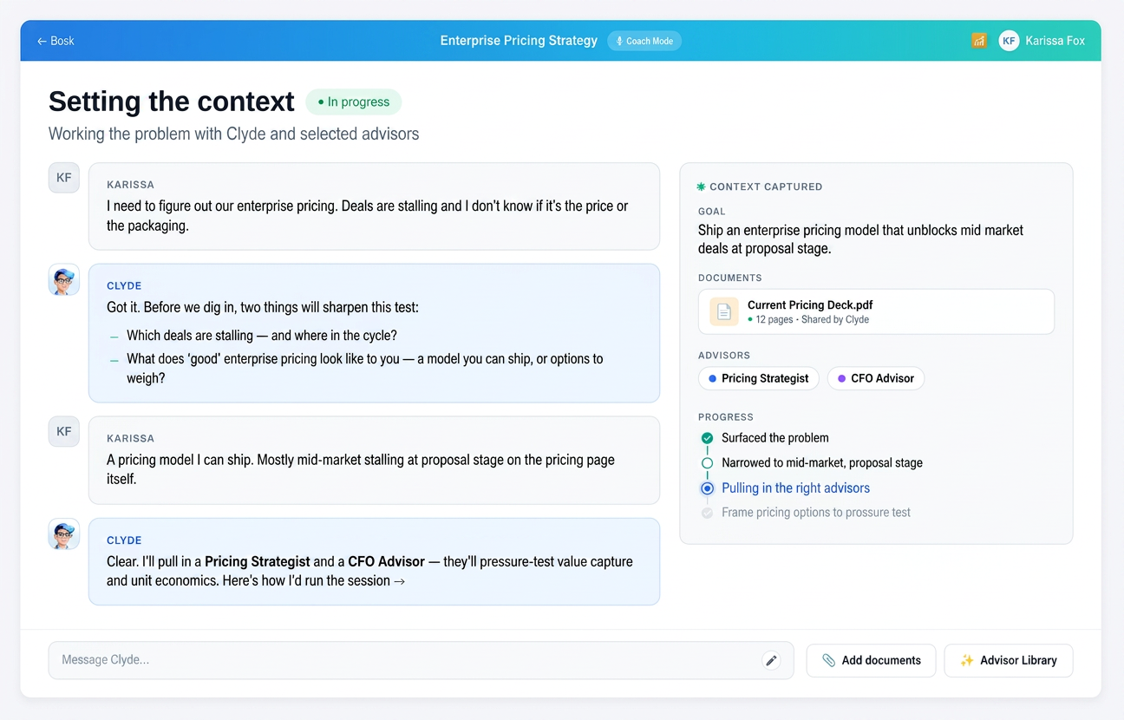Click 'Pulling in the right advisors' step label

point(795,488)
